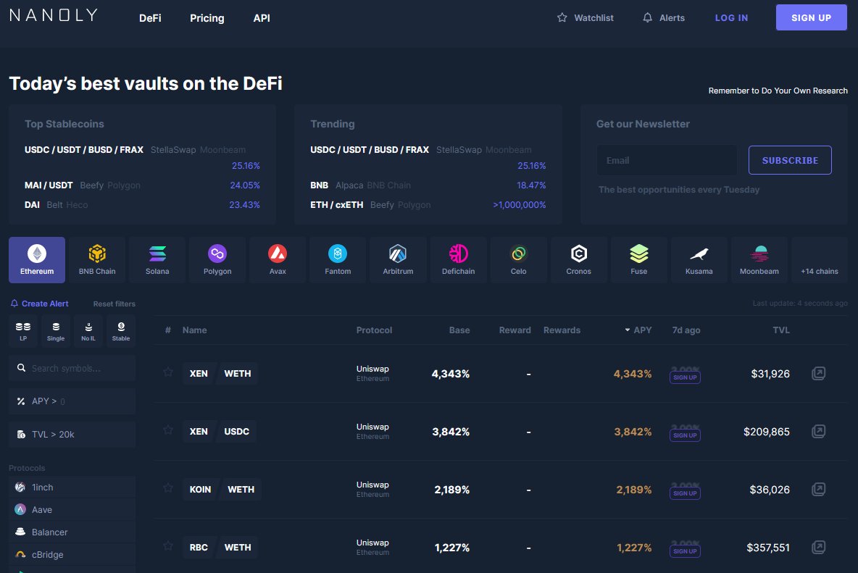Toggle the Single asset filter

coord(56,331)
